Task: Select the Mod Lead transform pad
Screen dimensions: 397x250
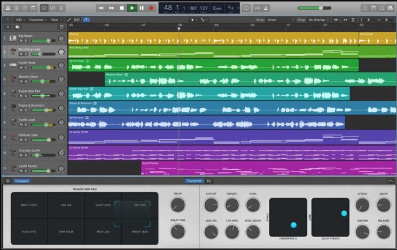Action: pyautogui.click(x=103, y=232)
